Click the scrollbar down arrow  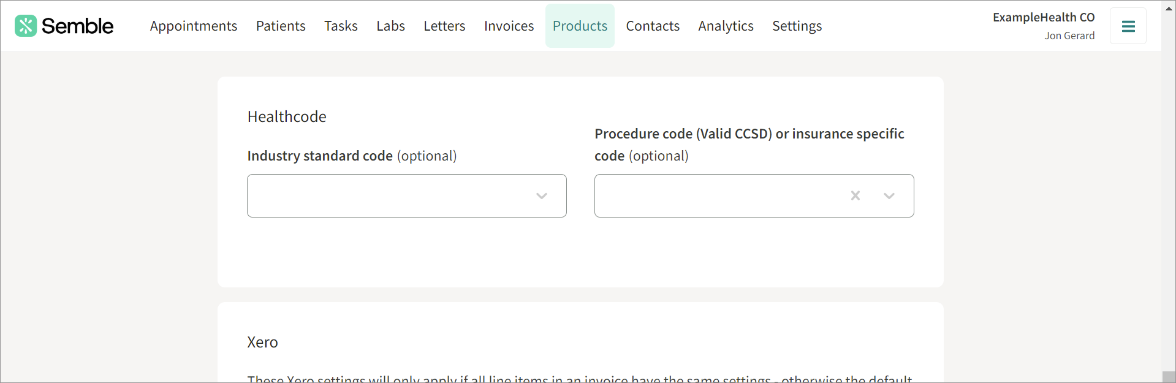point(1168,375)
